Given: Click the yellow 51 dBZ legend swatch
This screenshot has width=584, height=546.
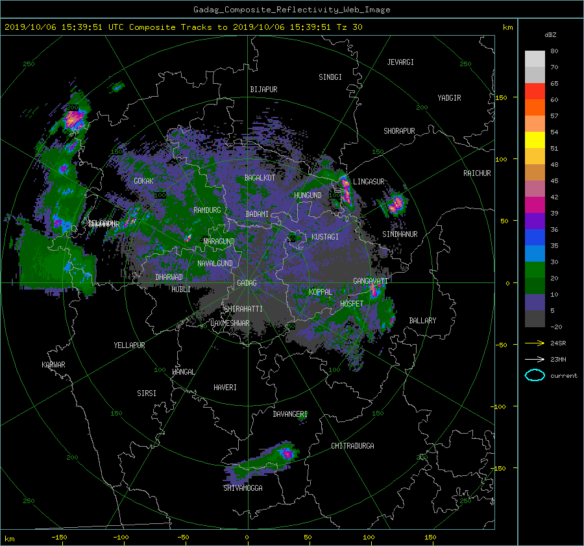Looking at the screenshot, I should [535, 140].
